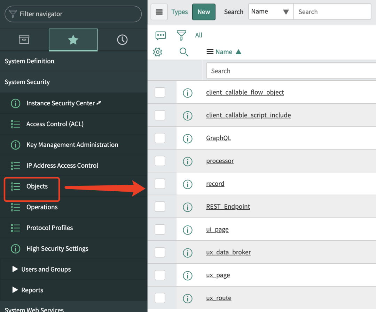Image resolution: width=376 pixels, height=312 pixels.
Task: Open the Name search field dropdown
Action: [x=271, y=12]
